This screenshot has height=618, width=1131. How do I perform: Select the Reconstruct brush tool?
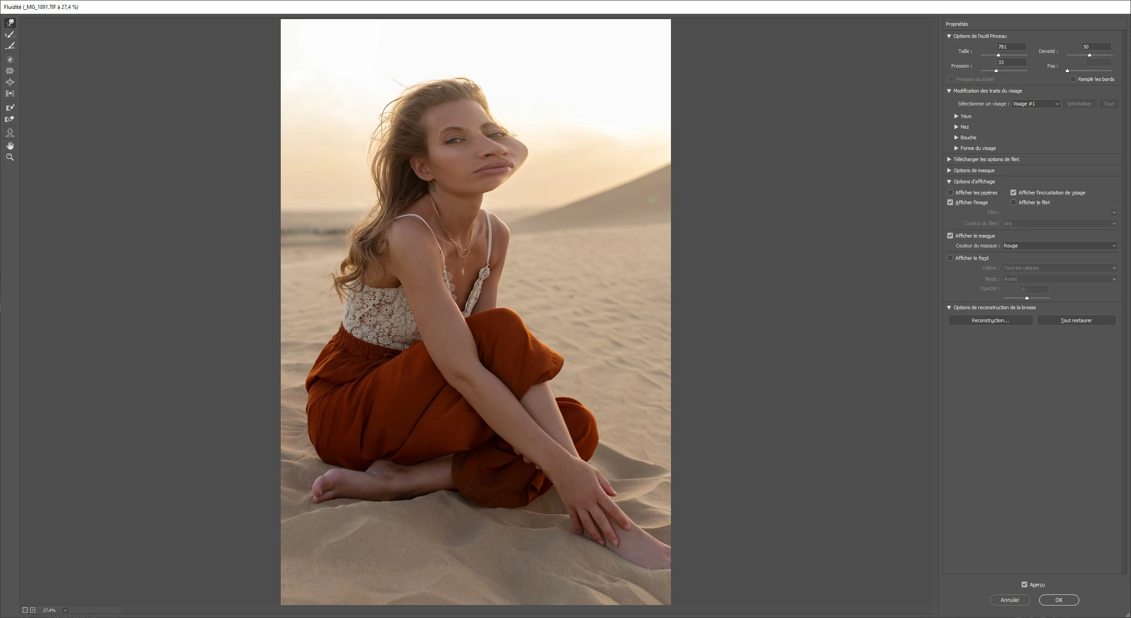click(x=10, y=35)
